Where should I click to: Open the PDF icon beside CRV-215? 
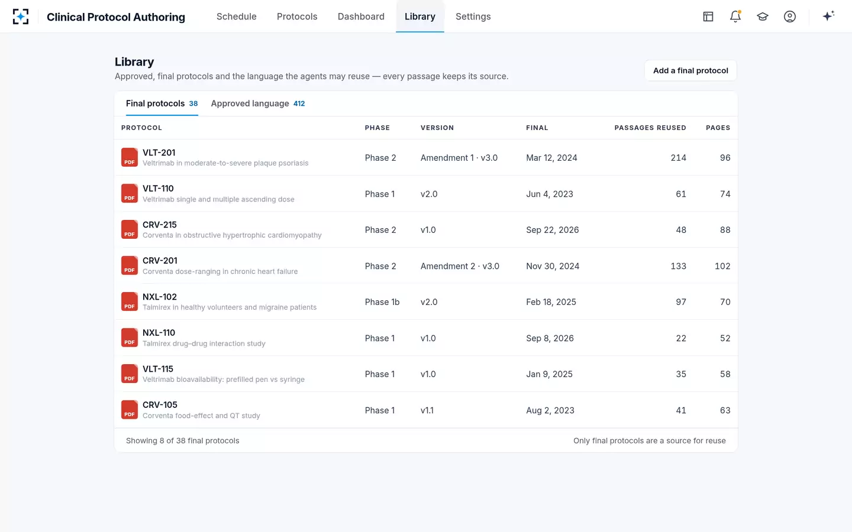[130, 229]
